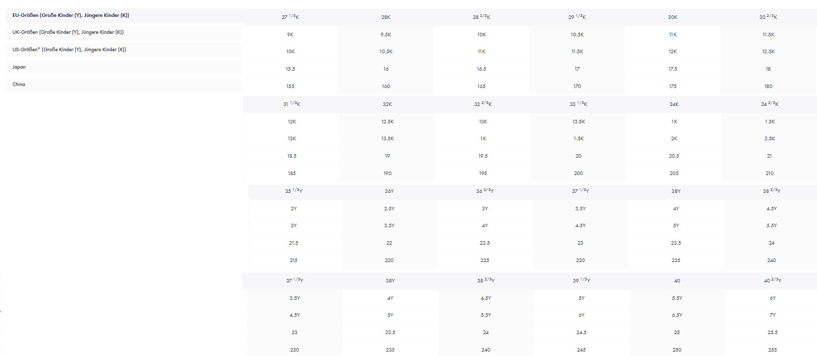
Task: Select the 34K EU size header cell
Action: [674, 104]
